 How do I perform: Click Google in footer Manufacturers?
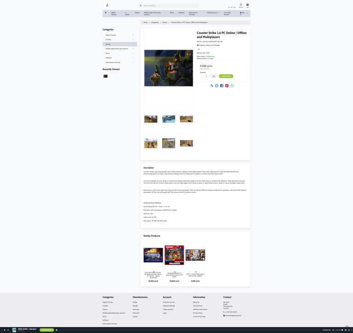pos(135,306)
